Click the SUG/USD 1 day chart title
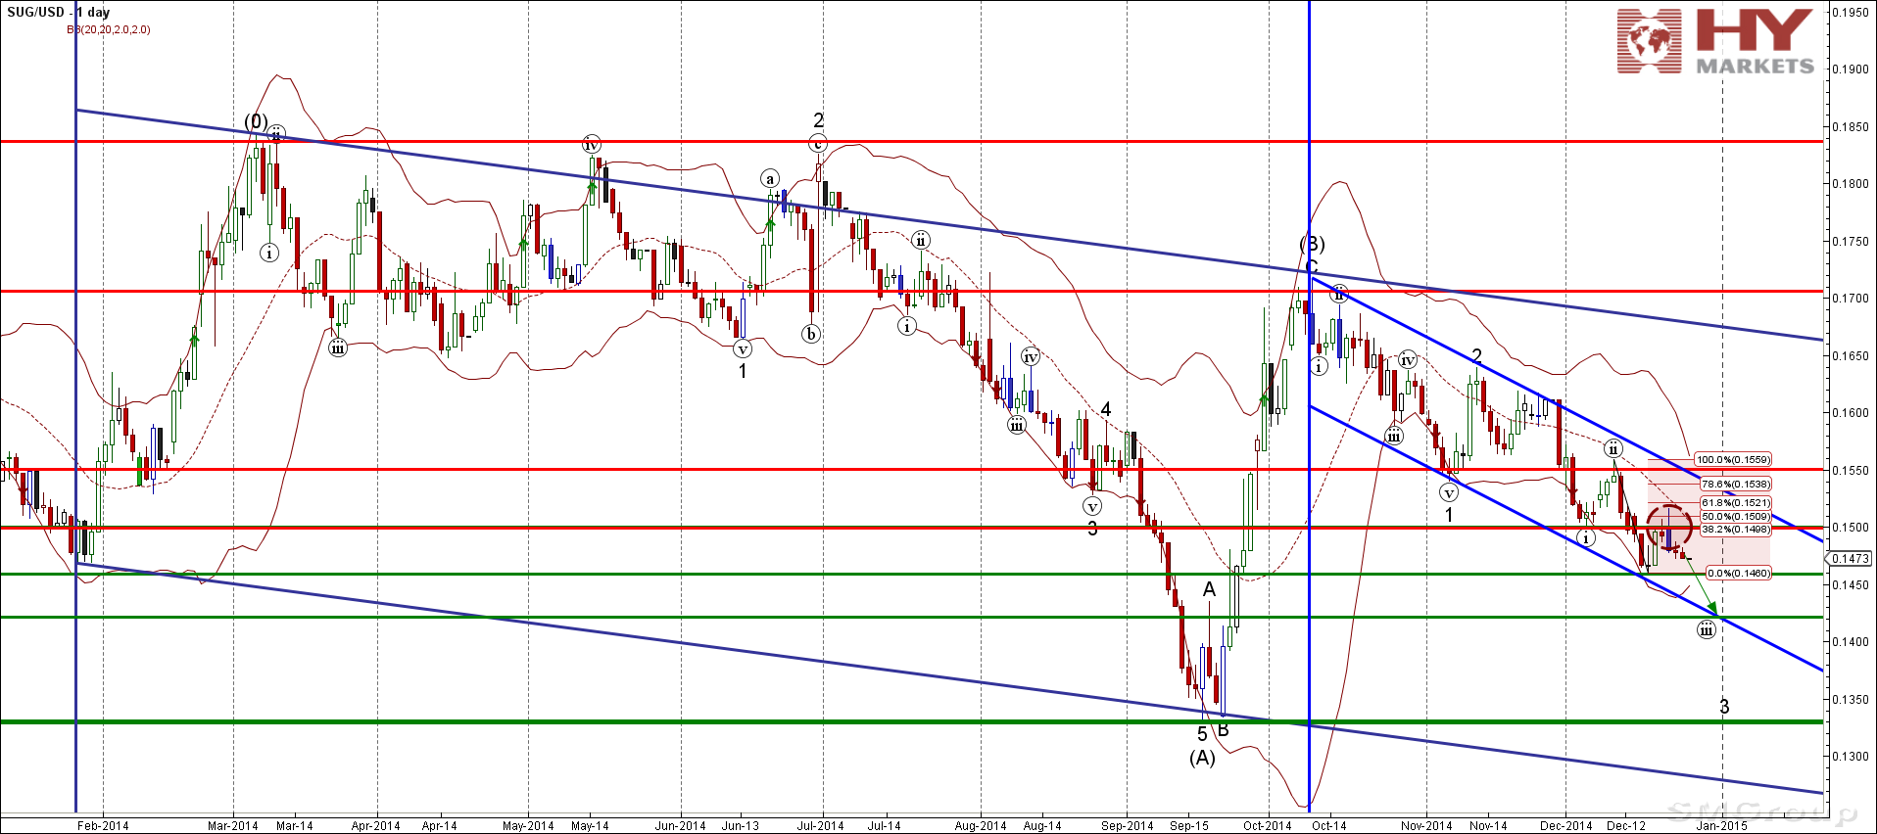1877x834 pixels. click(x=59, y=13)
